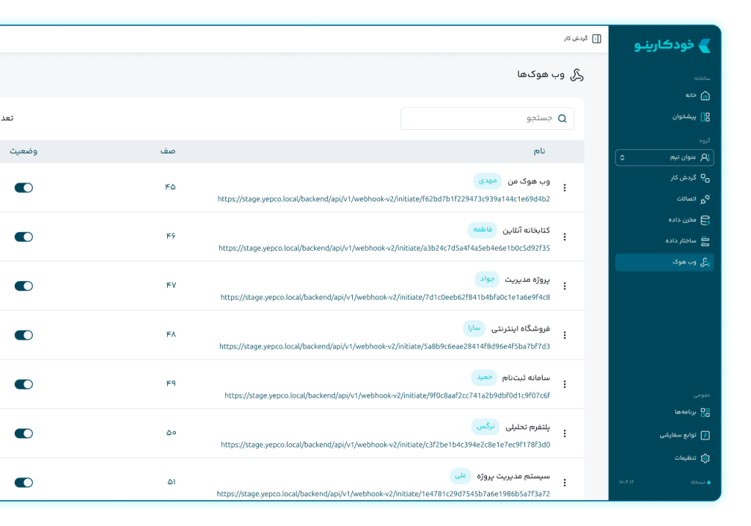
Task: Click the queue value ۵۱
Action: click(x=172, y=482)
